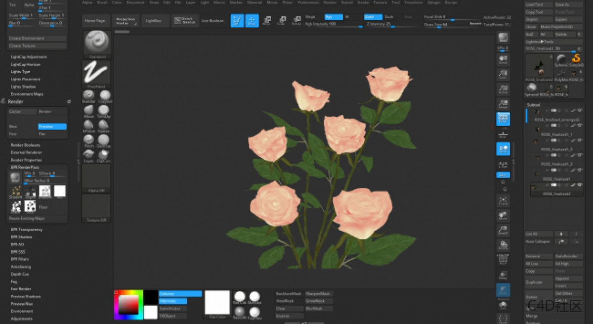Open the Zplugin menu
Image resolution: width=593 pixels, height=324 pixels.
click(433, 2)
